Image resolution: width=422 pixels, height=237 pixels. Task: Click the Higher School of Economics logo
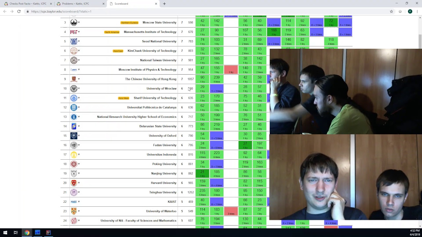point(74,117)
